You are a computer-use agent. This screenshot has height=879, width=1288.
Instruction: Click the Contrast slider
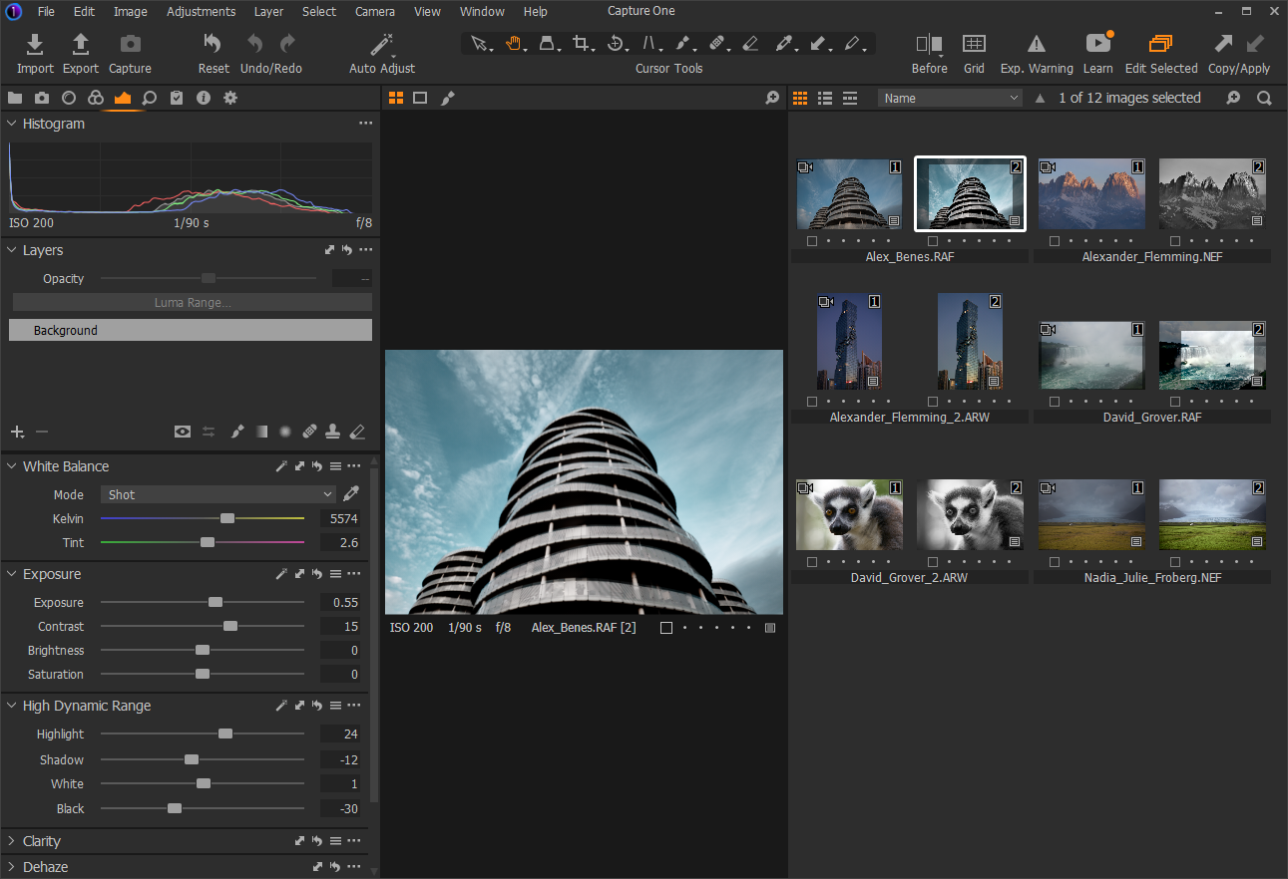pos(203,626)
